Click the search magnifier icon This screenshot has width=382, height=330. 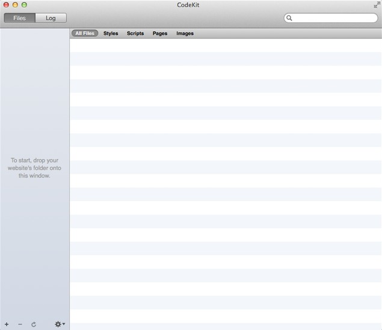[289, 18]
